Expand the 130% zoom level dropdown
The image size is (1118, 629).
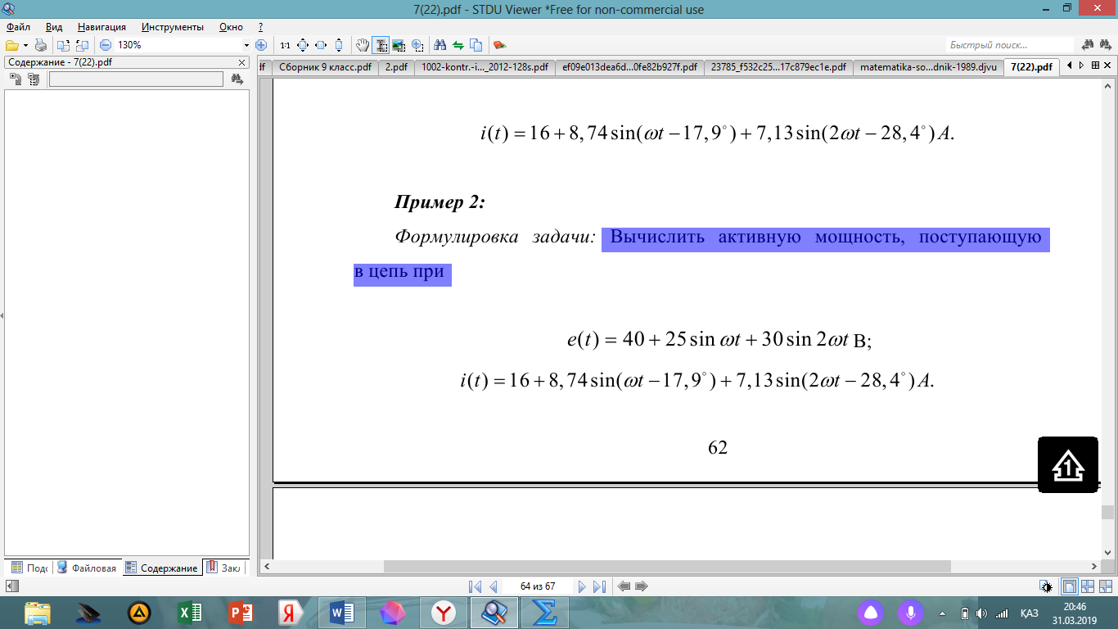pyautogui.click(x=246, y=45)
